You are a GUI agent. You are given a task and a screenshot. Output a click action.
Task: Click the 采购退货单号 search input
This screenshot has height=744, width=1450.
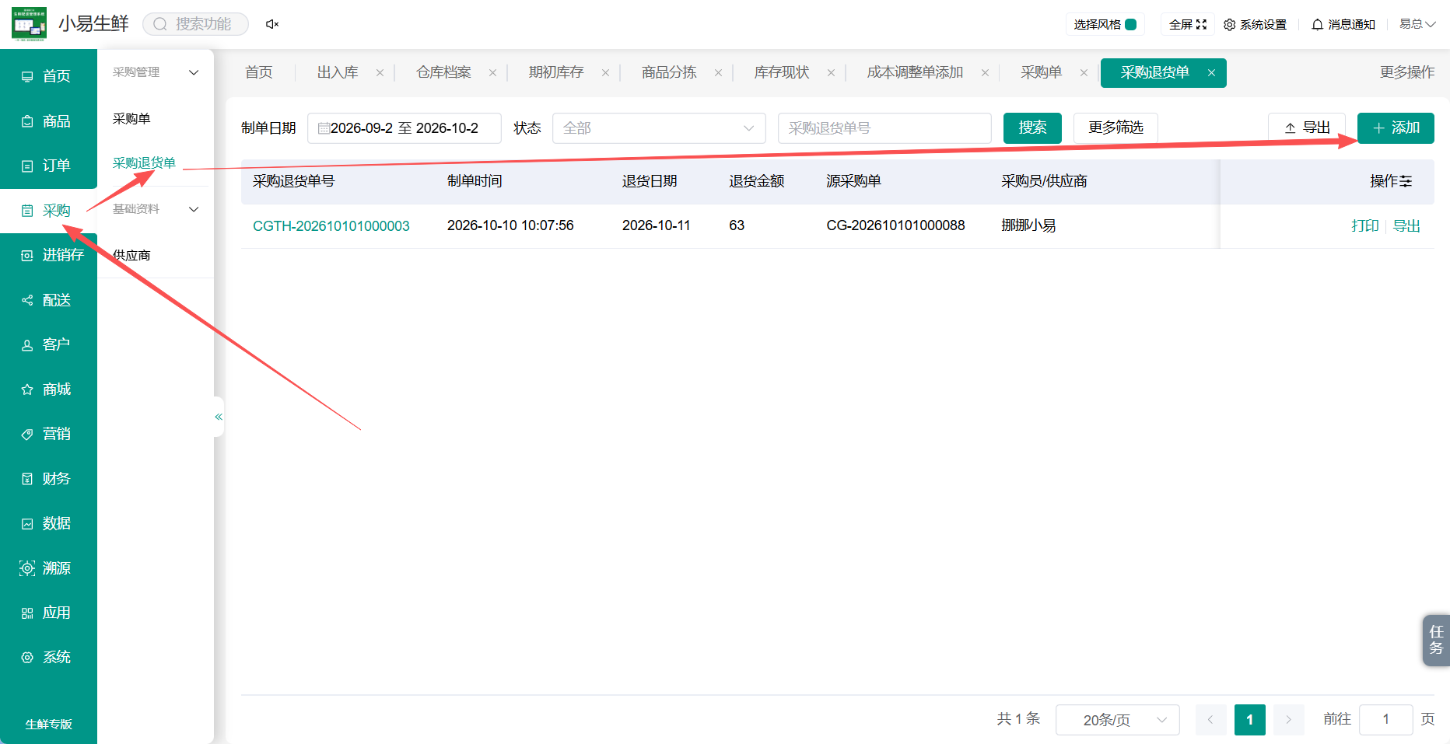point(884,128)
